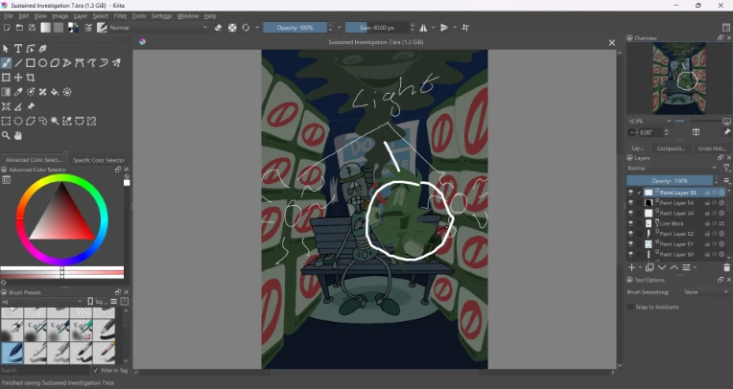
Task: Duplicate the current layer
Action: 650,267
